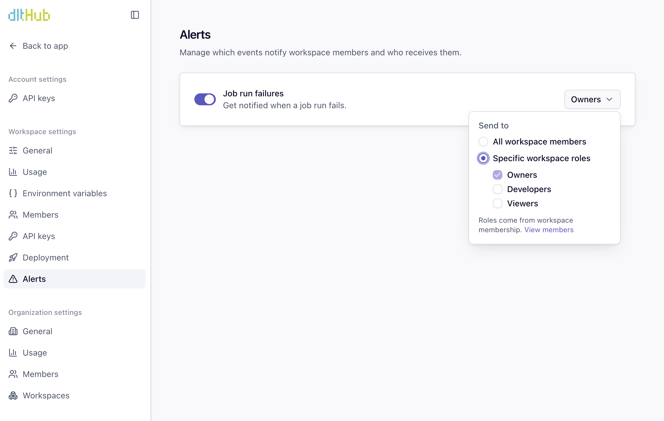Click the cubes Workspaces icon

(x=13, y=395)
